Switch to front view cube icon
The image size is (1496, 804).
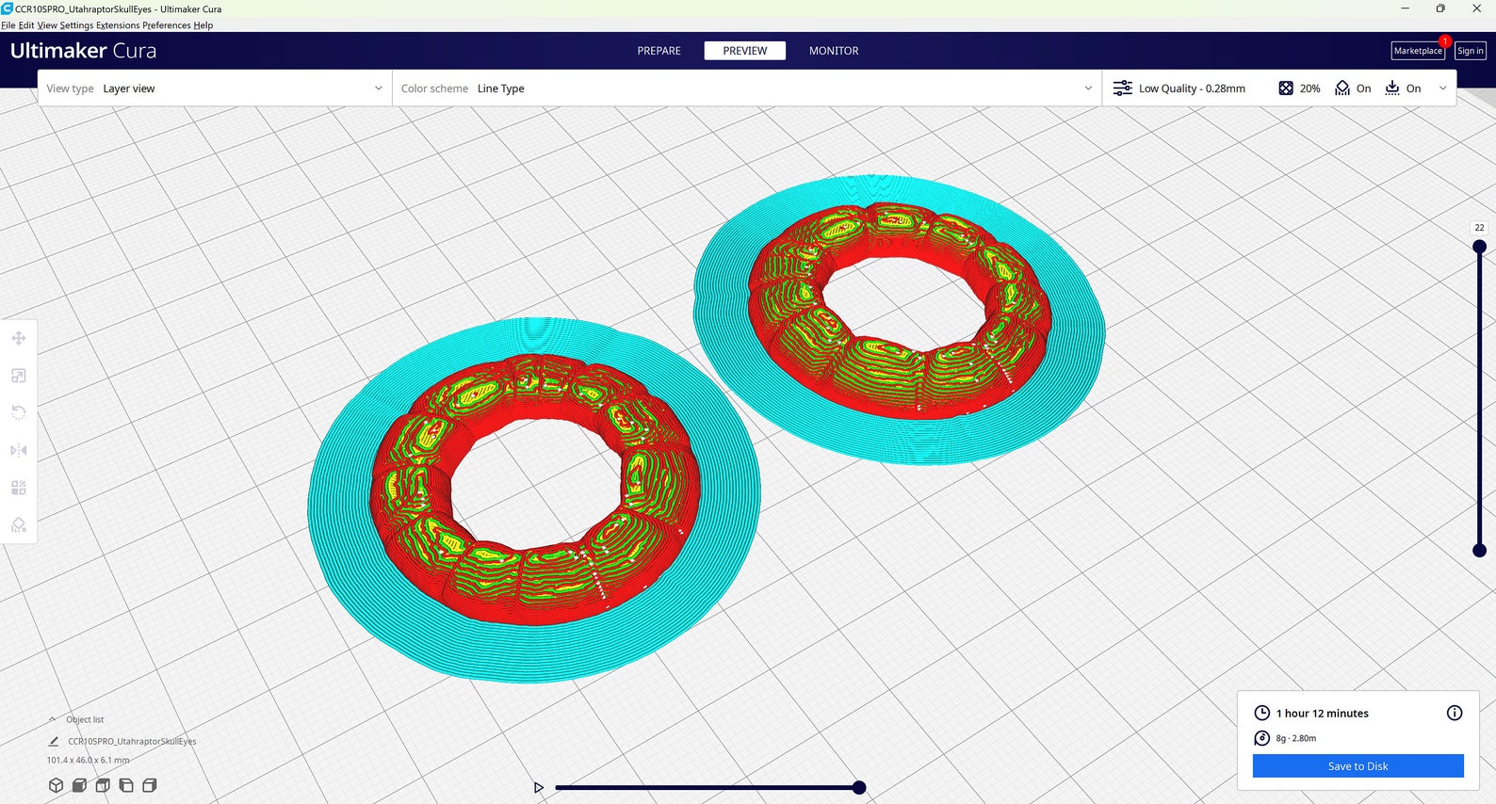pos(80,785)
